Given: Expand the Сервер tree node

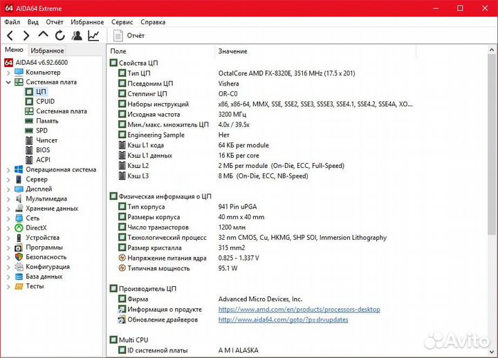Looking at the screenshot, I should 8,180.
